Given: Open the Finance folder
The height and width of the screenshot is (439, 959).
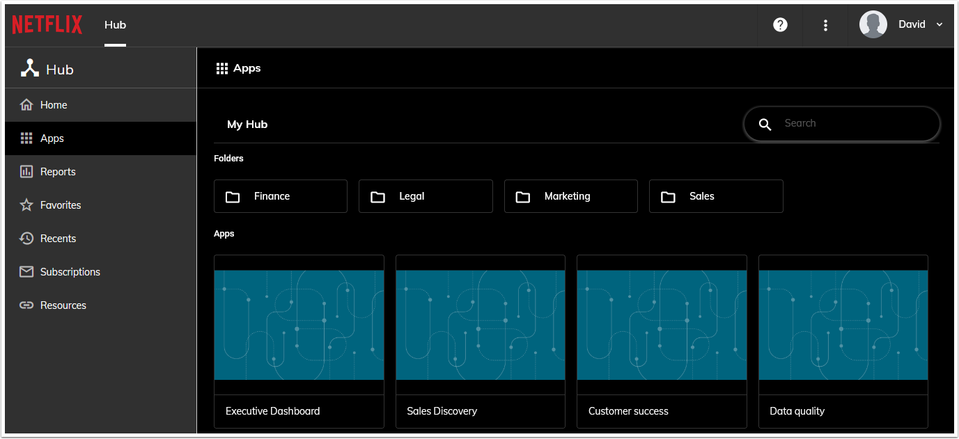Looking at the screenshot, I should click(280, 196).
